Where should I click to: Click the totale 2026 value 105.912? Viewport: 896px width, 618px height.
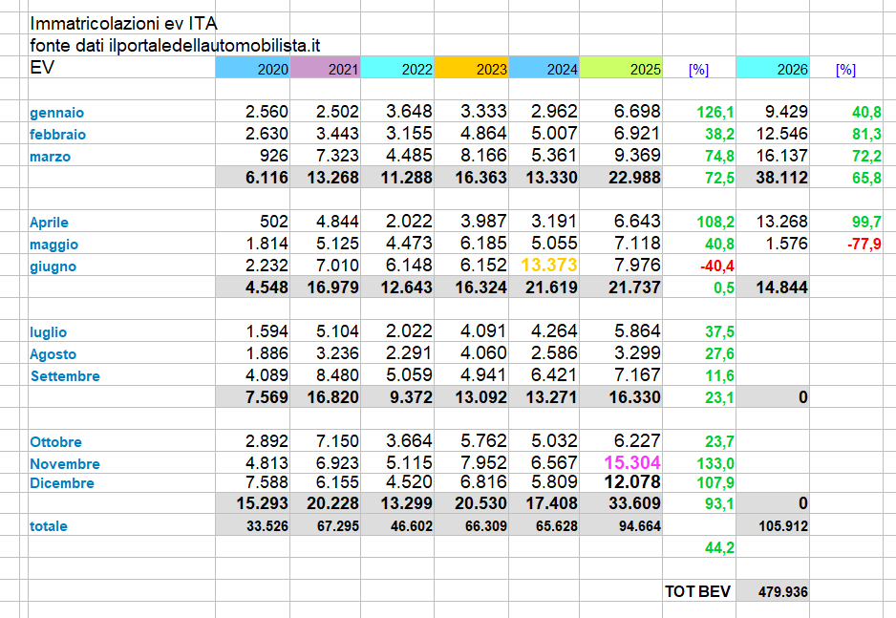click(783, 526)
